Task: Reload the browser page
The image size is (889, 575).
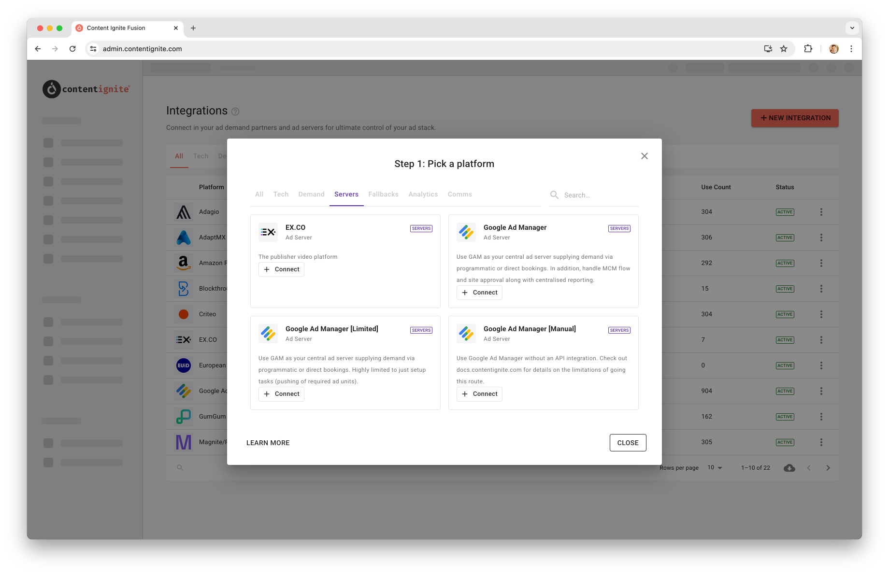Action: tap(72, 49)
